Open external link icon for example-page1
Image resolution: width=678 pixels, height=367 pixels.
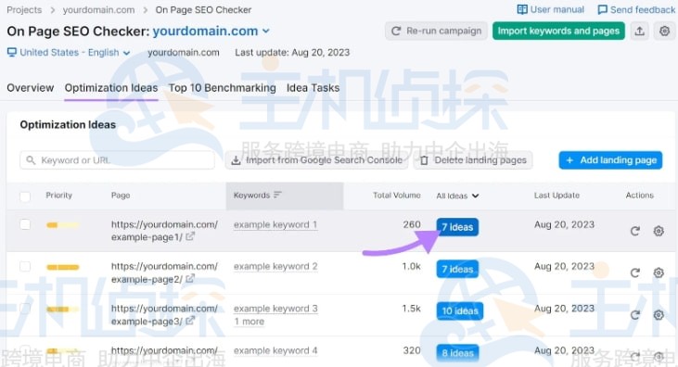(x=190, y=237)
